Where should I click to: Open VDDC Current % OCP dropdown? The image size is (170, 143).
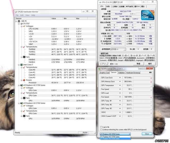click(x=120, y=116)
